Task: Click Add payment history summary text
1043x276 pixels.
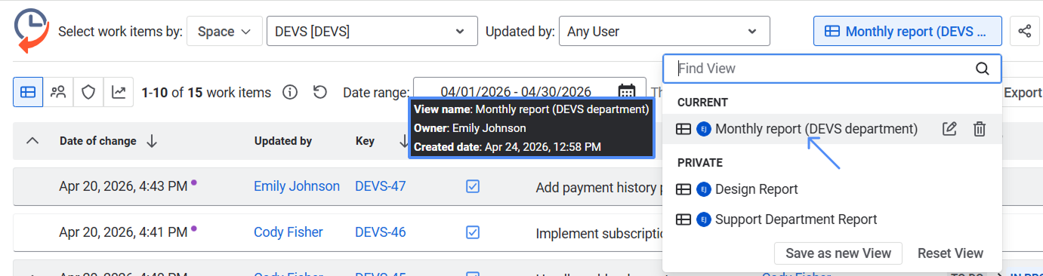Action: [599, 187]
